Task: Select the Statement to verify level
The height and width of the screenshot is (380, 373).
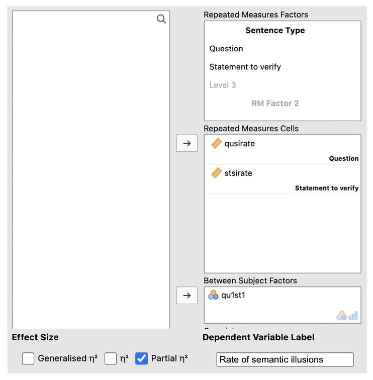Action: pyautogui.click(x=245, y=67)
